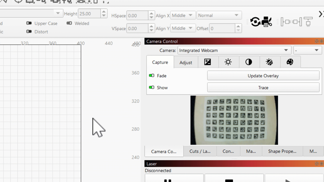
Task: Open the exposure adjustment tab
Action: [x=208, y=62]
